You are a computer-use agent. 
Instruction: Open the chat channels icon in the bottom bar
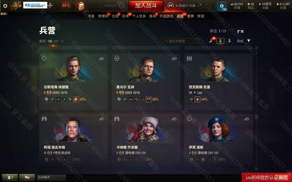tap(27, 178)
